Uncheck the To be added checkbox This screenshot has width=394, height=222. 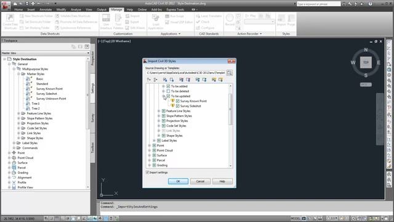[168, 86]
